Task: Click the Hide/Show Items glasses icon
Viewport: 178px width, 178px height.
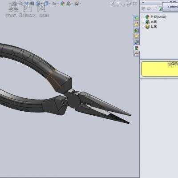Action: pos(54,4)
